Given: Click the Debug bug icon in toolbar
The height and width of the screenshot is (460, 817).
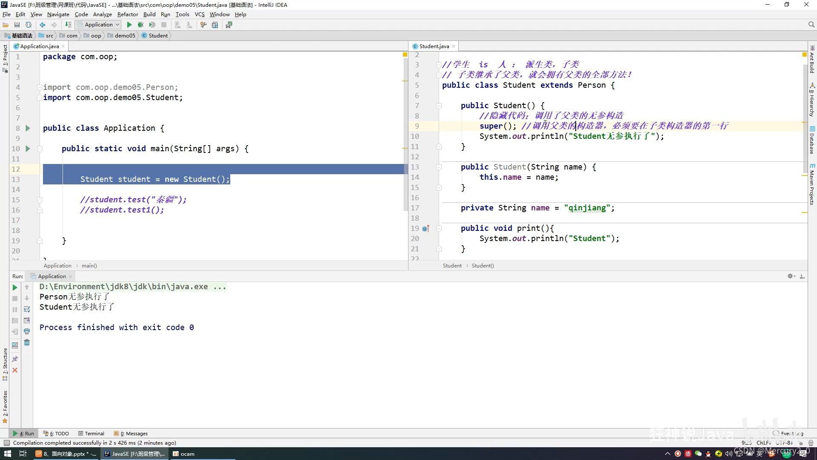Looking at the screenshot, I should point(140,25).
